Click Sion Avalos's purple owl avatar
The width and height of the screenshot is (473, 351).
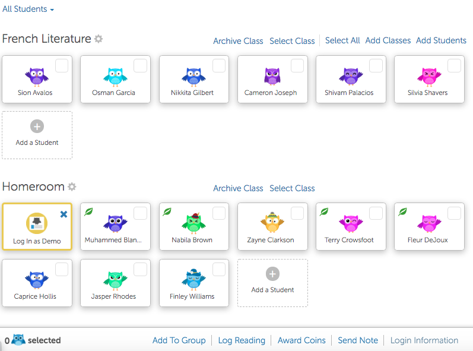[x=37, y=76]
